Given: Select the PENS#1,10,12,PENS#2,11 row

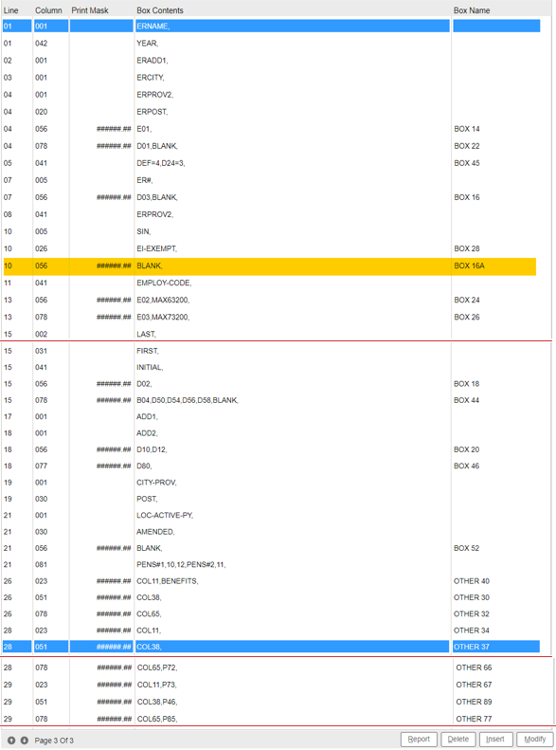Looking at the screenshot, I should click(271, 564).
